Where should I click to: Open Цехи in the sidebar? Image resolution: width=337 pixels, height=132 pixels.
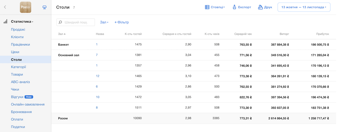point(15,52)
